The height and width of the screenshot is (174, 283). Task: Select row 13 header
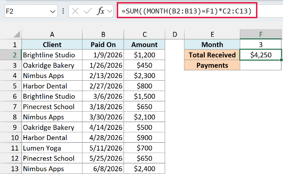(x=11, y=169)
